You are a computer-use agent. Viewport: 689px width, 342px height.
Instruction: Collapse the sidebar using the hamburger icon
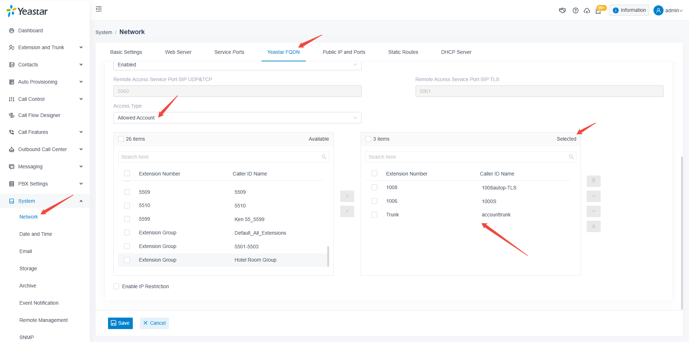click(x=99, y=9)
